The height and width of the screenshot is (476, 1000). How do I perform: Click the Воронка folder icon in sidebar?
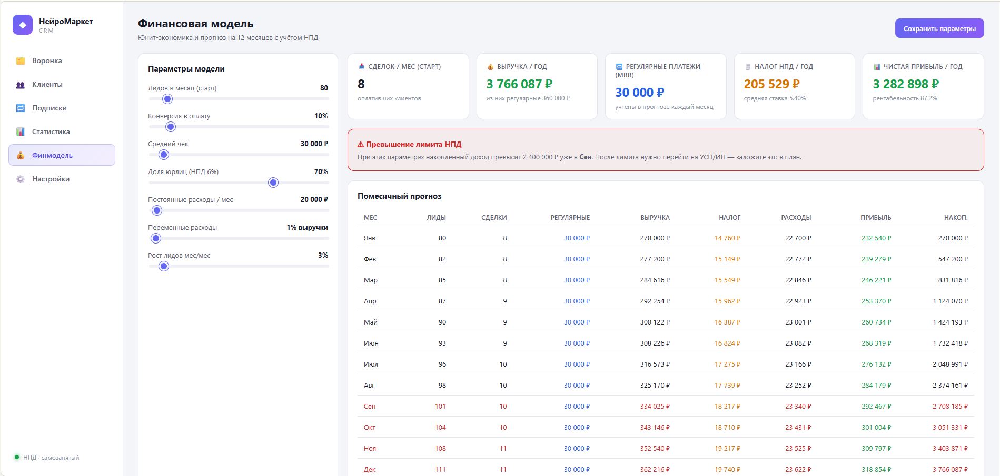(21, 60)
